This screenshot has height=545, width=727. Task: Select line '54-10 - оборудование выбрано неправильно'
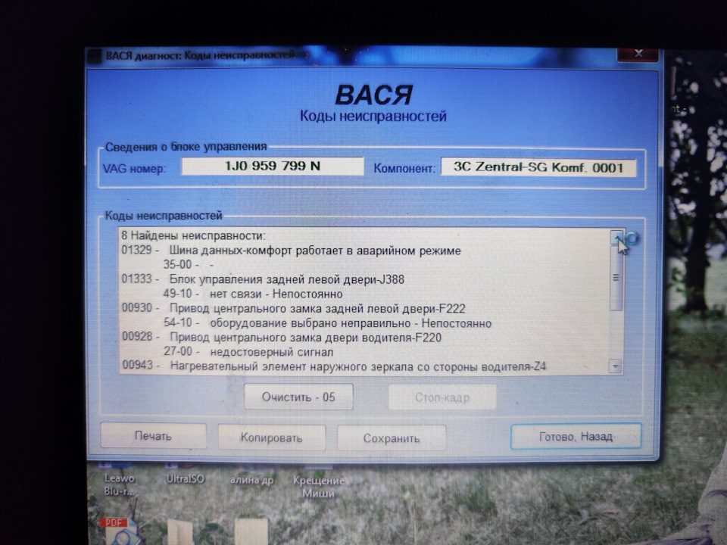327,323
